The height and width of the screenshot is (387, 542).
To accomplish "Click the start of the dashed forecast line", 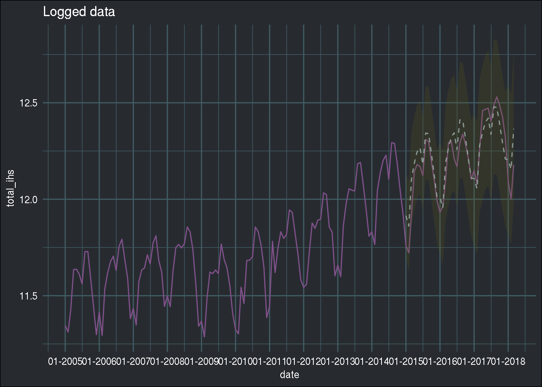I will 406,216.
